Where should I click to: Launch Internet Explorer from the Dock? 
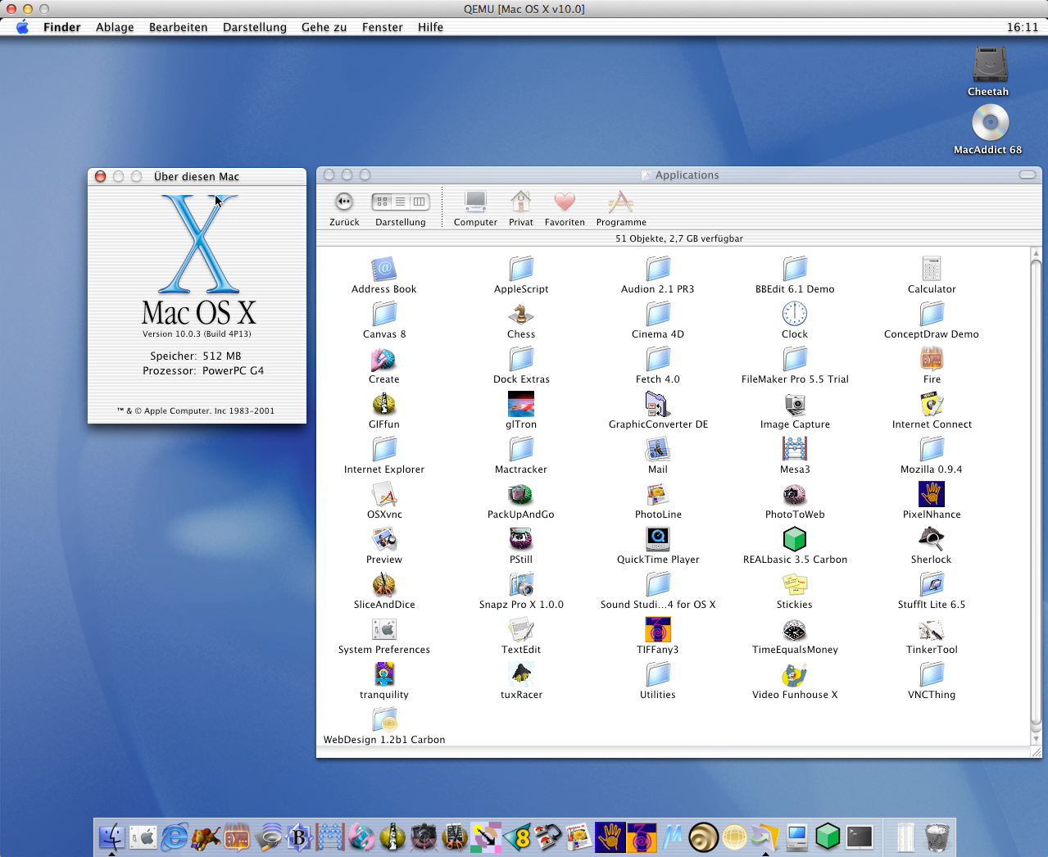coord(174,837)
